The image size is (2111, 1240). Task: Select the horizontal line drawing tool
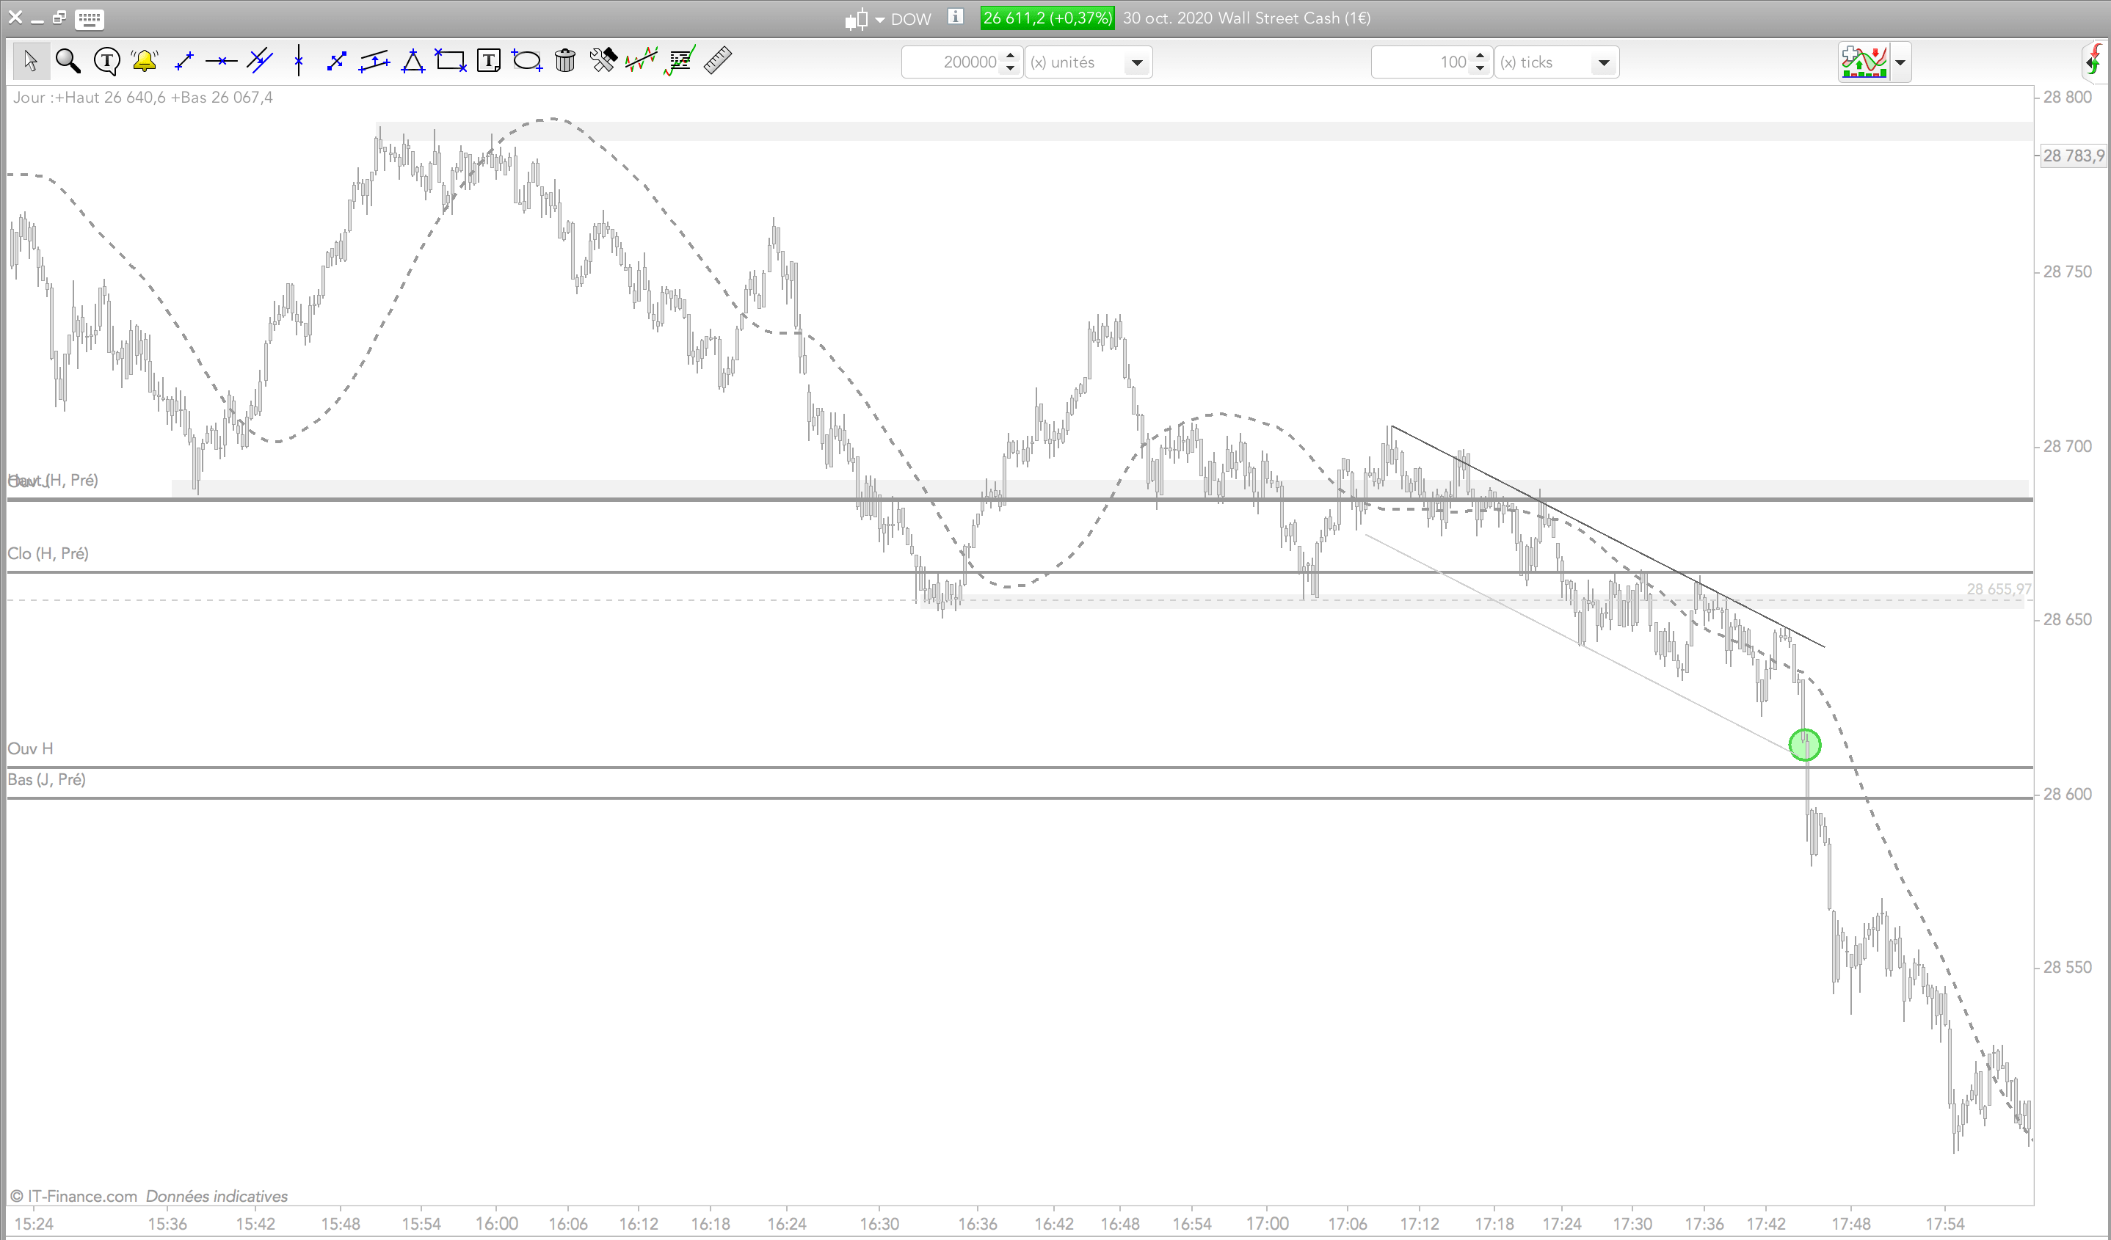[221, 61]
